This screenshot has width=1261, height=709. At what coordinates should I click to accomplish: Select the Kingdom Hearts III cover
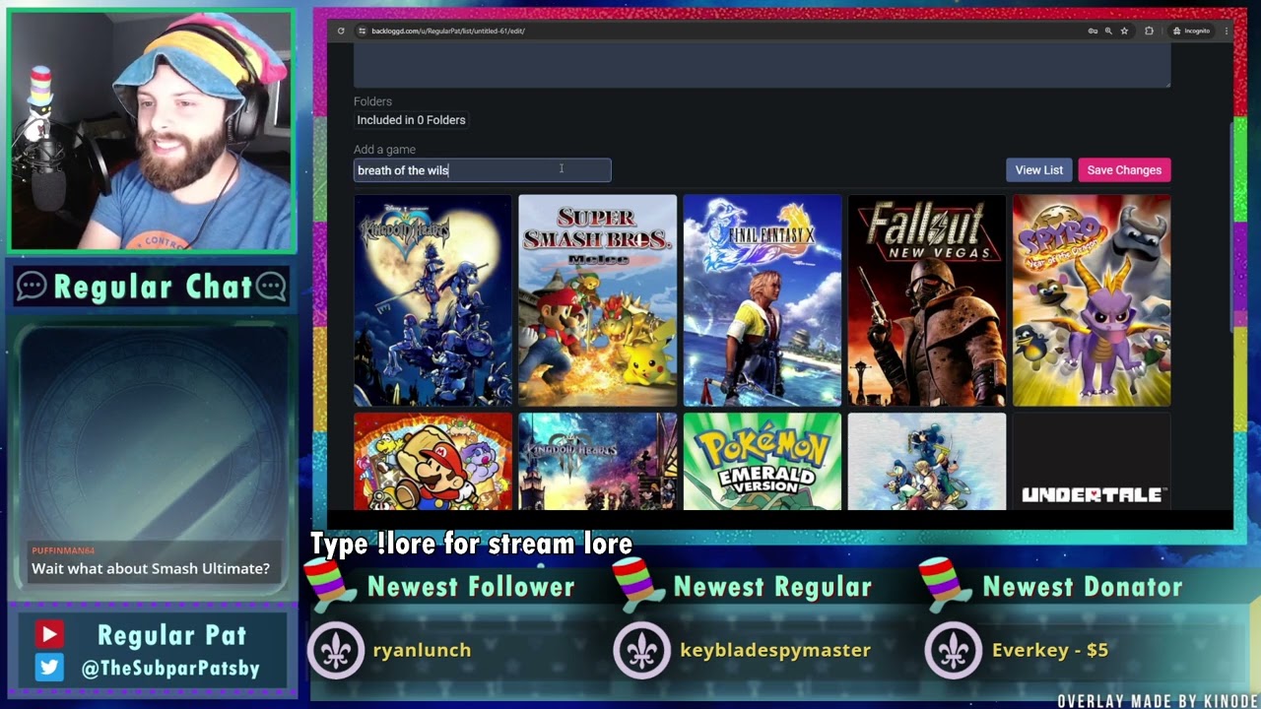tap(597, 461)
